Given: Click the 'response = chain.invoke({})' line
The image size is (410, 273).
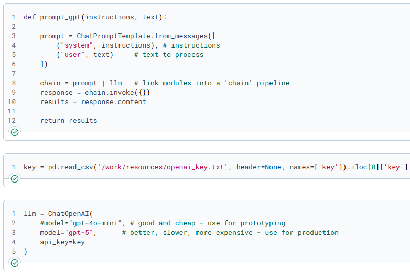Looking at the screenshot, I should point(95,92).
